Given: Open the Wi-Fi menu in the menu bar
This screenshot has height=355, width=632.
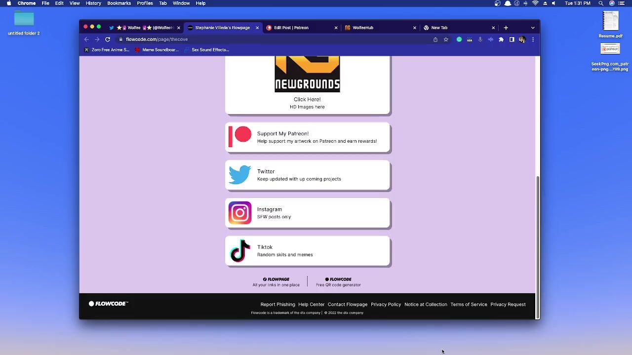Looking at the screenshot, I should [x=535, y=3].
